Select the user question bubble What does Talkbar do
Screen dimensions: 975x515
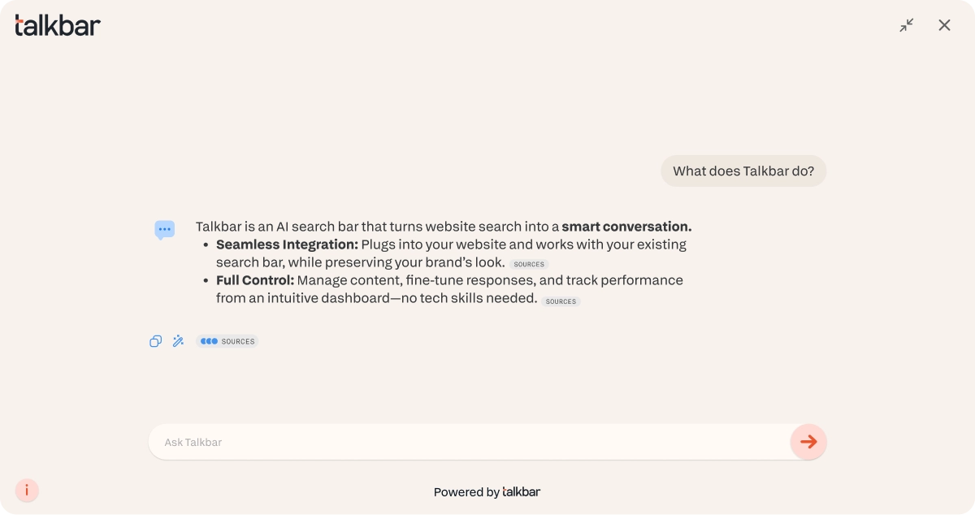click(x=743, y=171)
